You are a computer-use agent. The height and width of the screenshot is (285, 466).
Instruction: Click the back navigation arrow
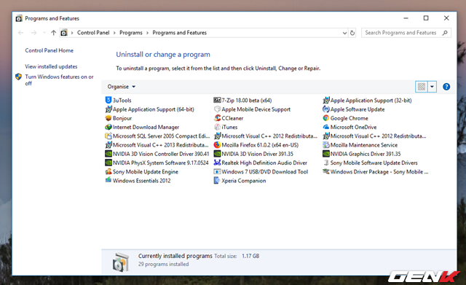21,33
